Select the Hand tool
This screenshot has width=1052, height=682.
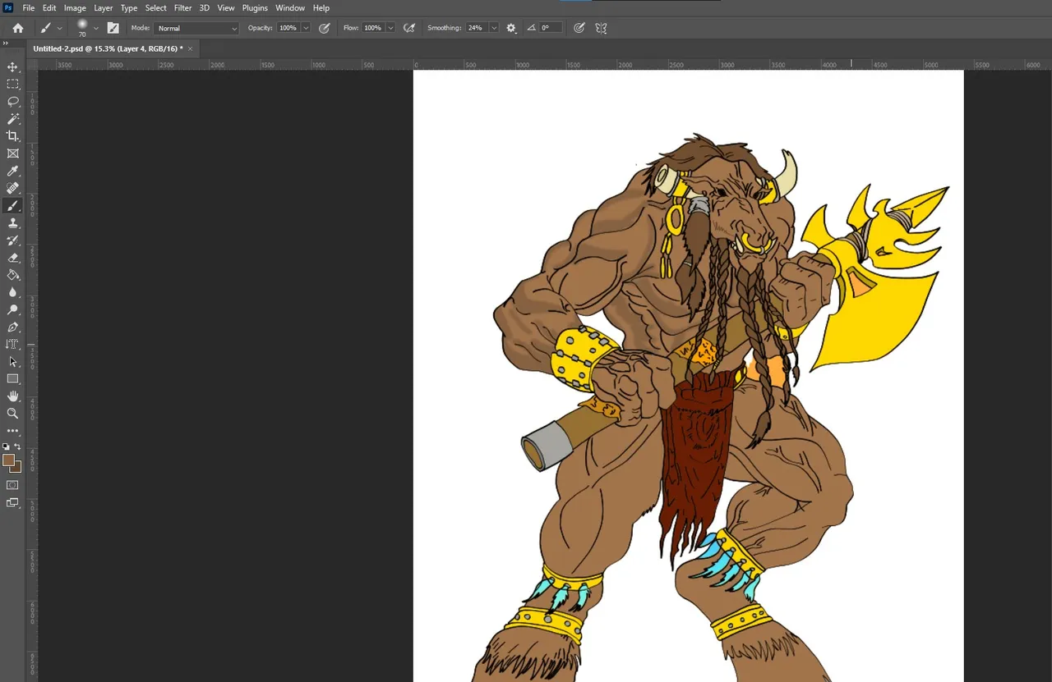(x=12, y=396)
